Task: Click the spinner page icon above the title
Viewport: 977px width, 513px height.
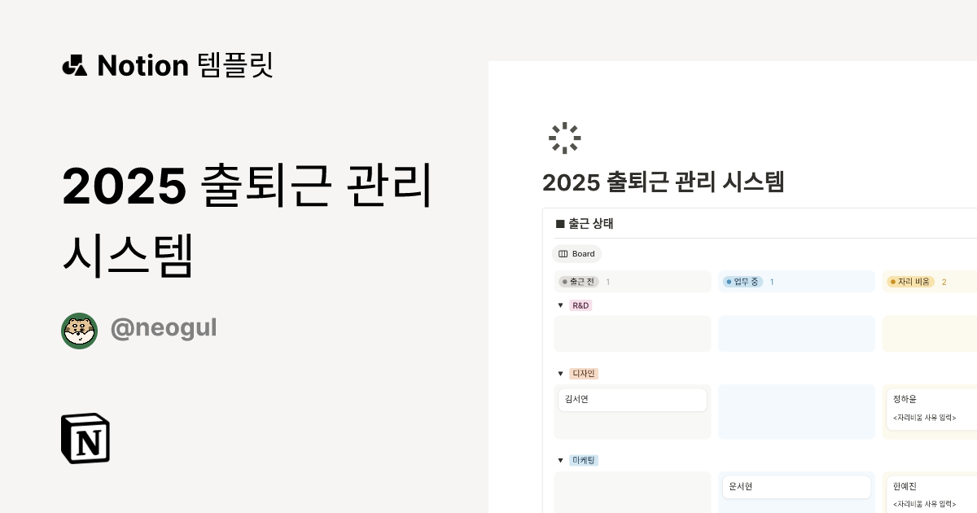Action: pyautogui.click(x=564, y=138)
